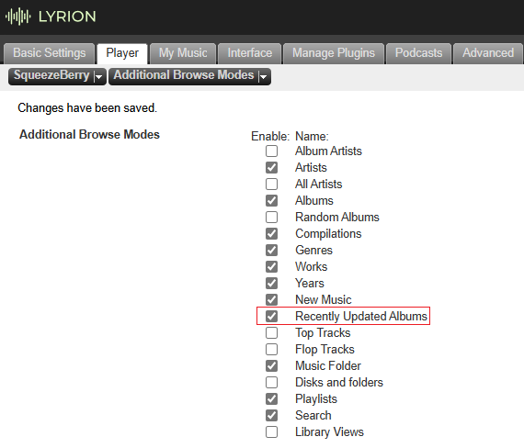This screenshot has width=524, height=448.
Task: Uncheck the Genres checkbox
Action: [272, 250]
